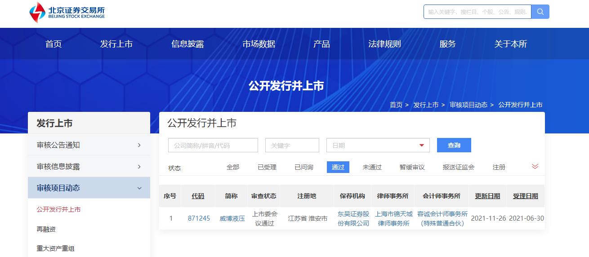Image resolution: width=589 pixels, height=257 pixels.
Task: Click the 查询 button
Action: (454, 145)
